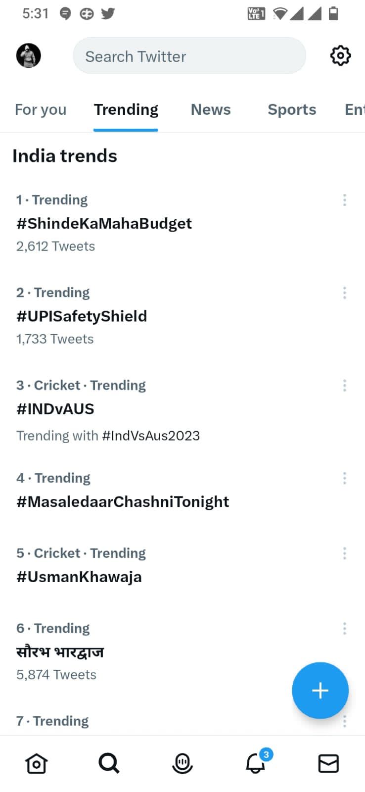Focus the Search Twitter field
Image resolution: width=365 pixels, height=792 pixels.
(189, 56)
